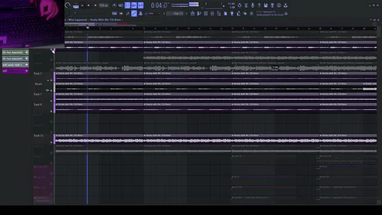This screenshot has width=382, height=215.
Task: Mute Track 5 with its toggle
Action: [51, 80]
